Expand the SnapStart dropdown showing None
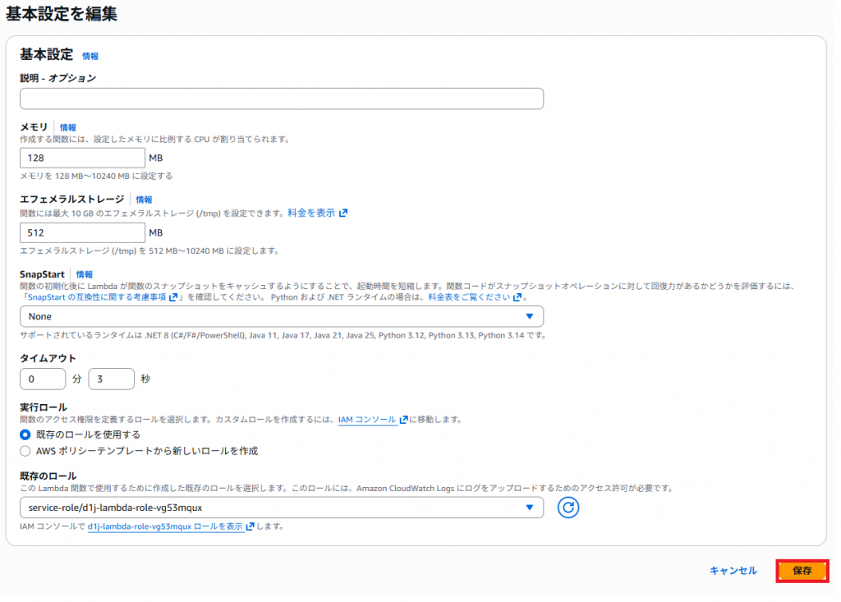The image size is (841, 602). click(x=281, y=316)
